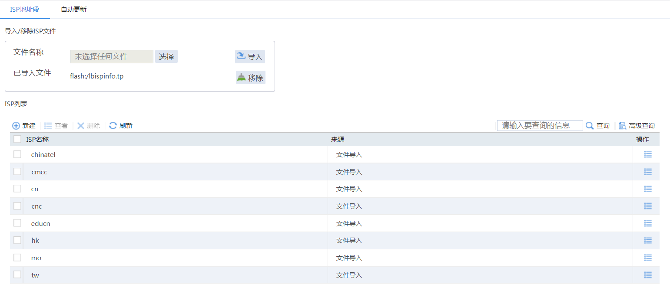Select the hk ISP name
The width and height of the screenshot is (670, 294).
[x=35, y=240]
